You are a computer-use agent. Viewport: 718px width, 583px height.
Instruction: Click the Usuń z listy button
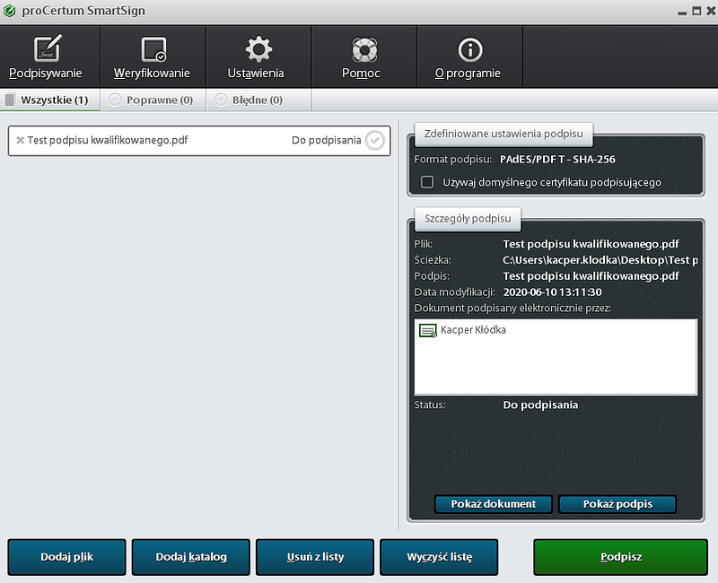click(315, 557)
